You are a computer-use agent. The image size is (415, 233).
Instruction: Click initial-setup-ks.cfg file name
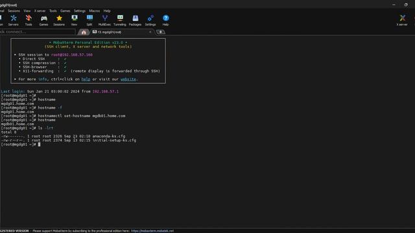click(114, 140)
